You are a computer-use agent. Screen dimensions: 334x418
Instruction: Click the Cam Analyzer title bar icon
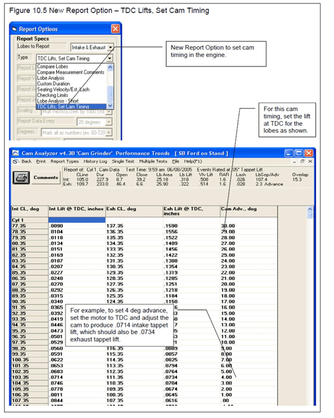click(16, 153)
